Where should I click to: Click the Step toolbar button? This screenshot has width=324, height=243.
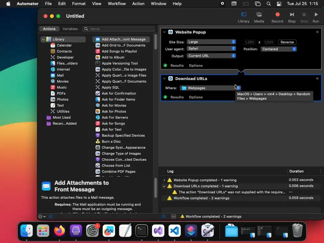click(292, 17)
